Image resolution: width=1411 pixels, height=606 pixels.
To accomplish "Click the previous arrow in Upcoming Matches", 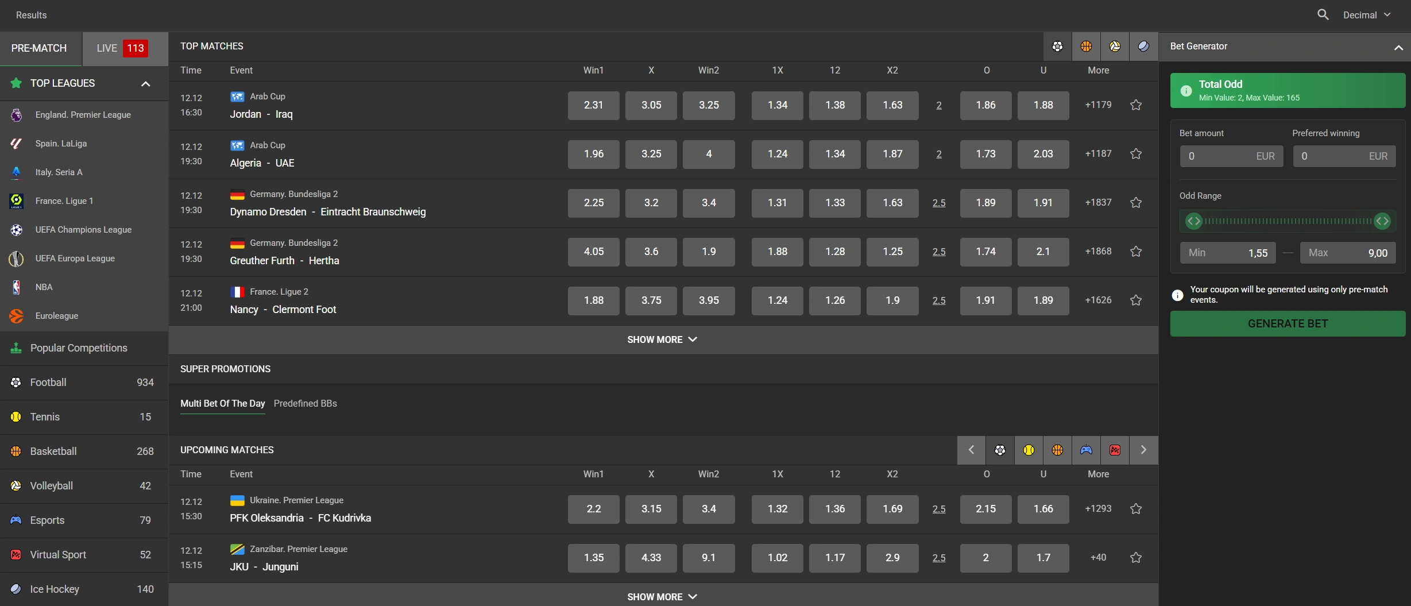I will [971, 450].
